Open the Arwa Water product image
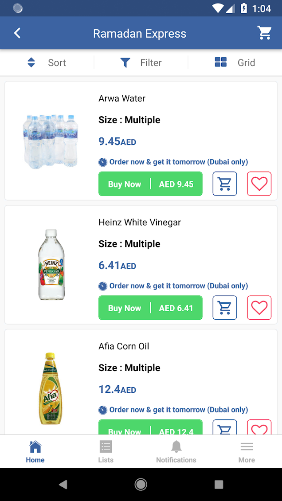 click(x=51, y=141)
